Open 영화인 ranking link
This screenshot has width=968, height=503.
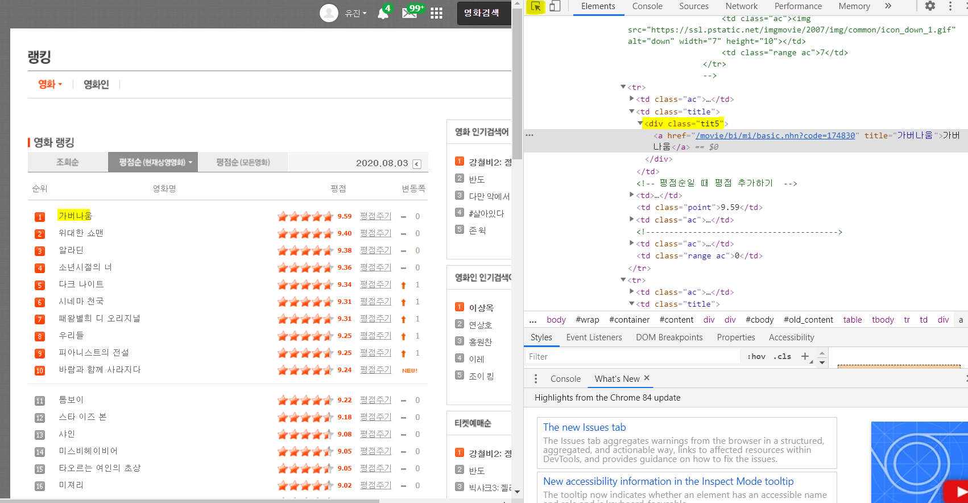coord(96,84)
